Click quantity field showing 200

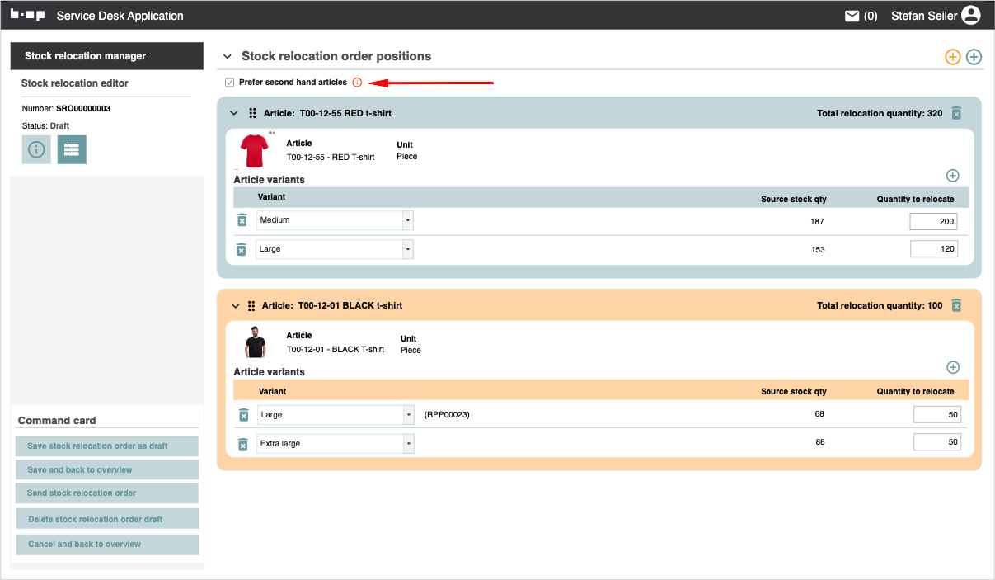point(934,221)
